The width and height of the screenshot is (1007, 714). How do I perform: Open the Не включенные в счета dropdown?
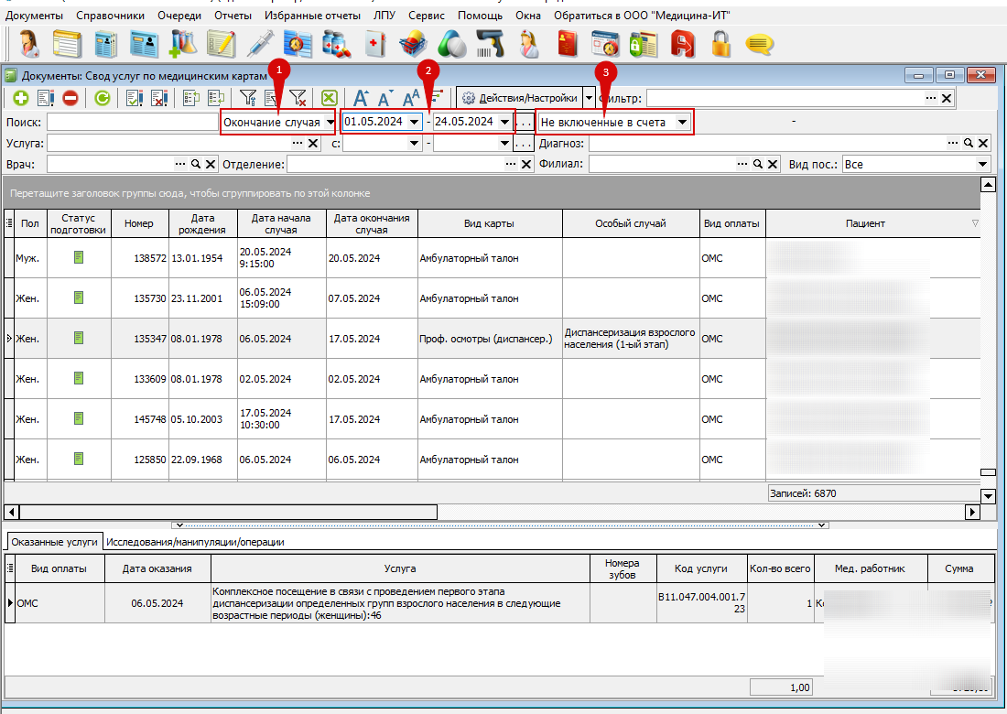pos(682,122)
